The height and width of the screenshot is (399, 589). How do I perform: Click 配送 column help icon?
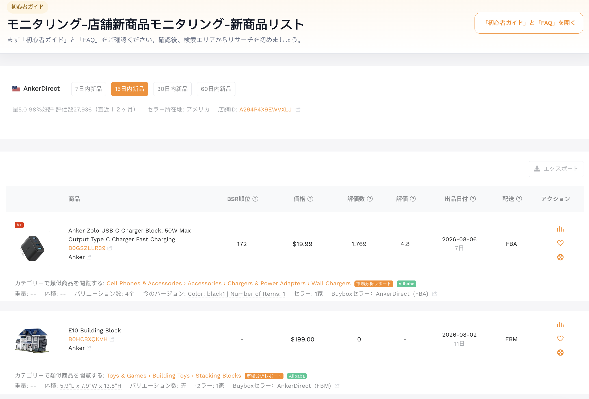pyautogui.click(x=519, y=199)
